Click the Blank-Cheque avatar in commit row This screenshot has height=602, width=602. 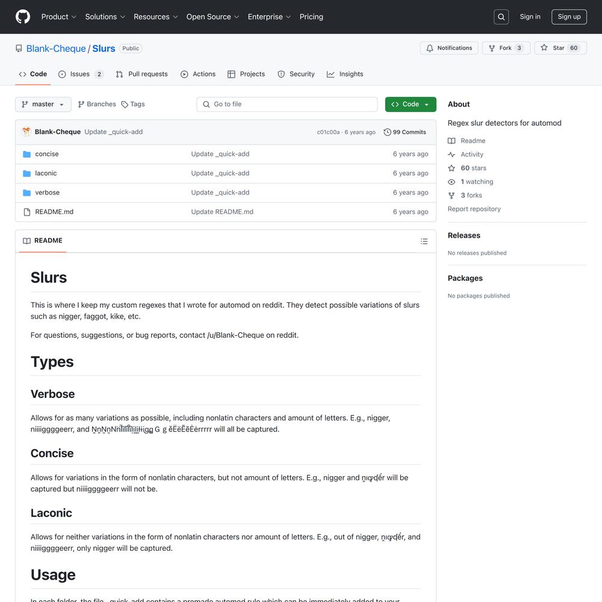26,132
